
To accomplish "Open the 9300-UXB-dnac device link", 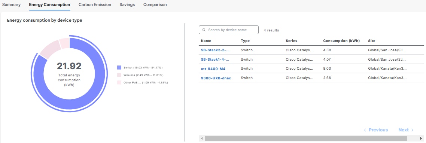I will [216, 78].
